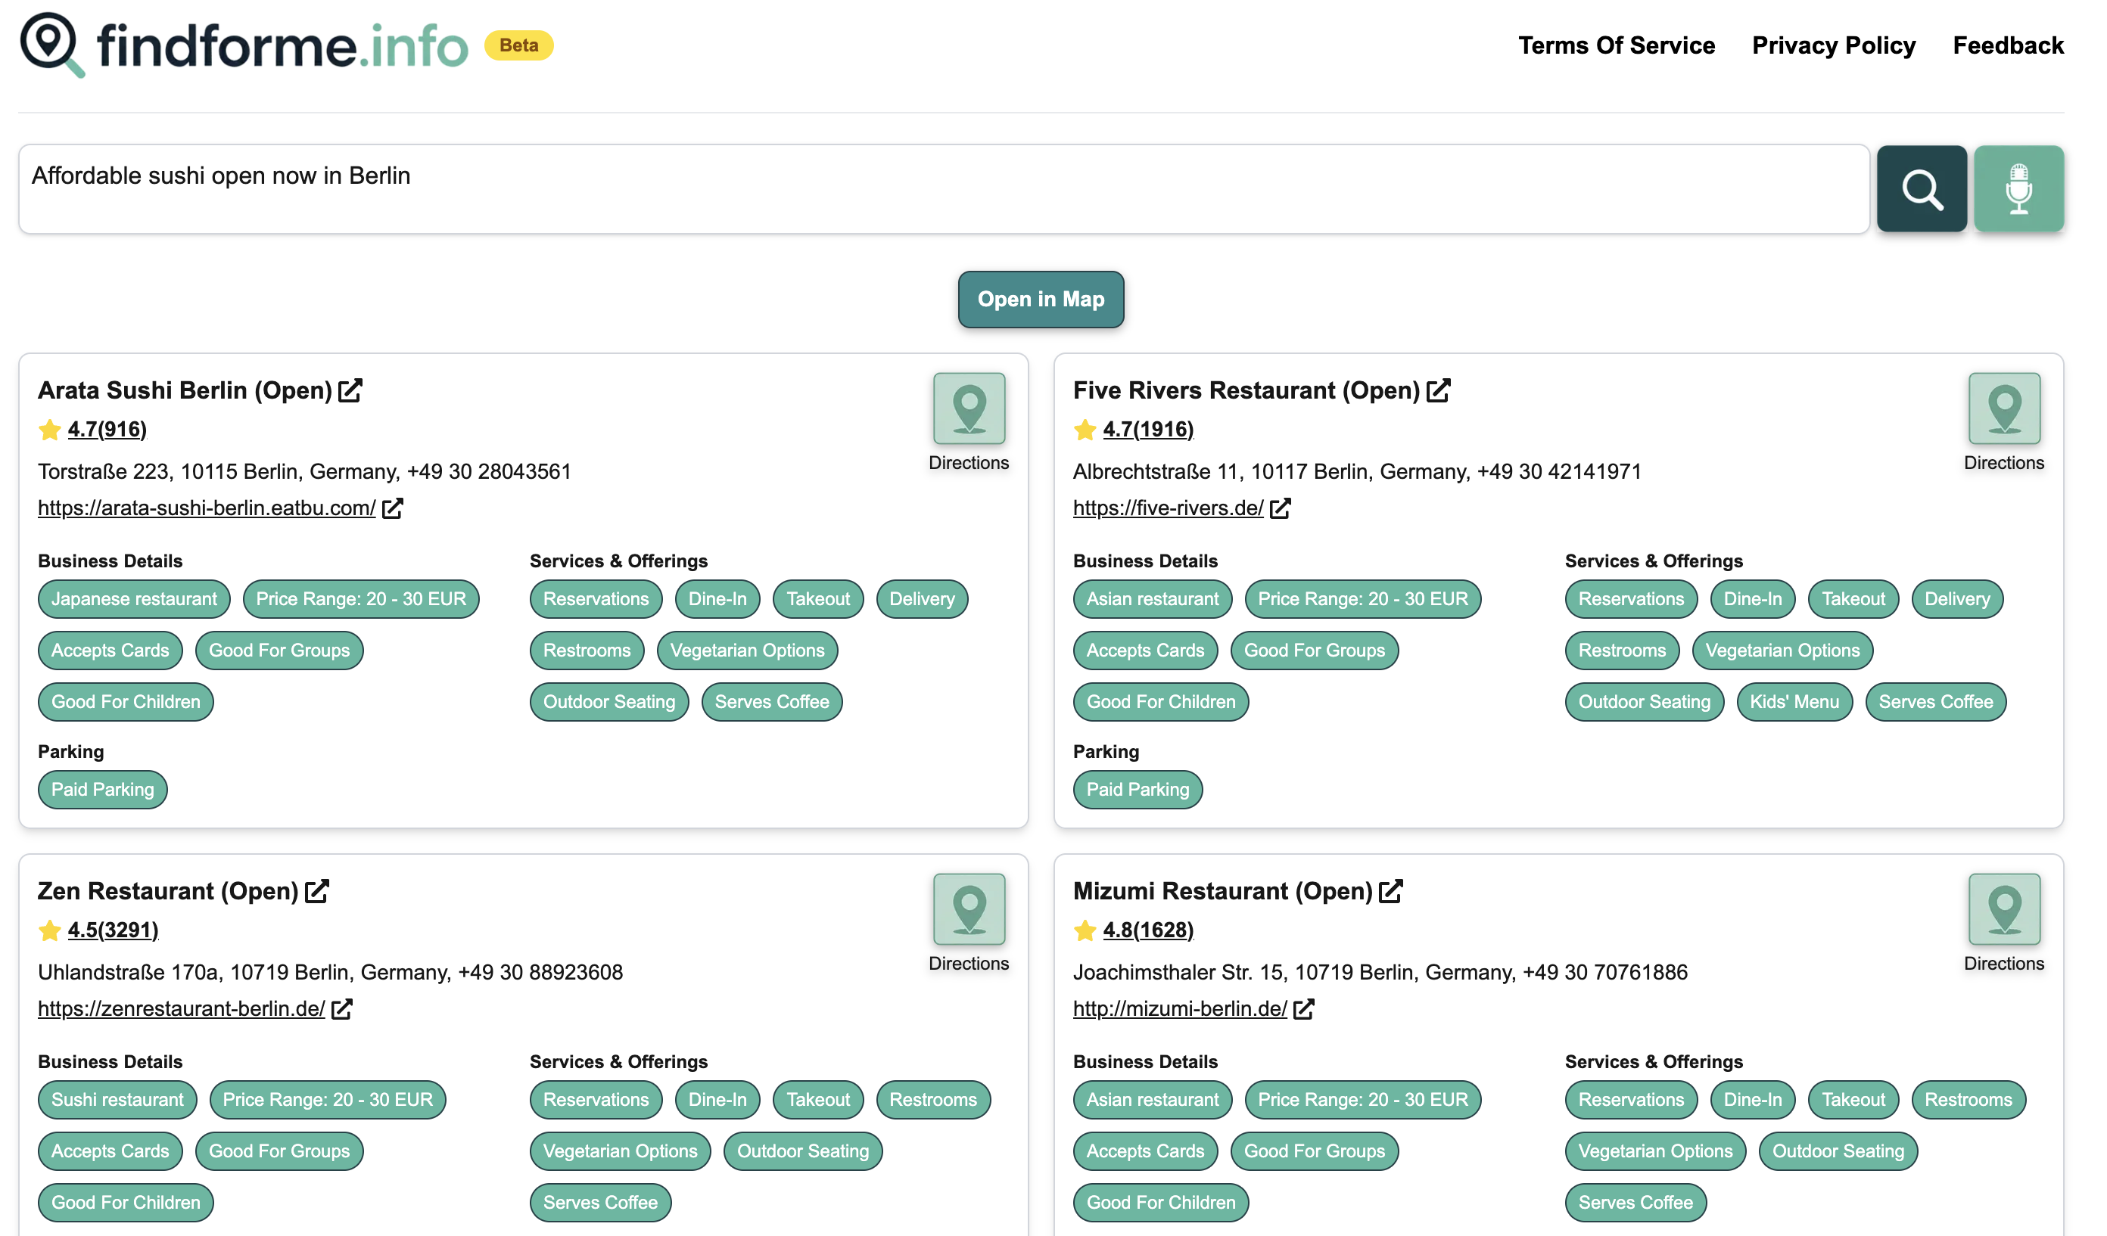Open the Feedback page
The width and height of the screenshot is (2107, 1236).
click(x=2008, y=45)
